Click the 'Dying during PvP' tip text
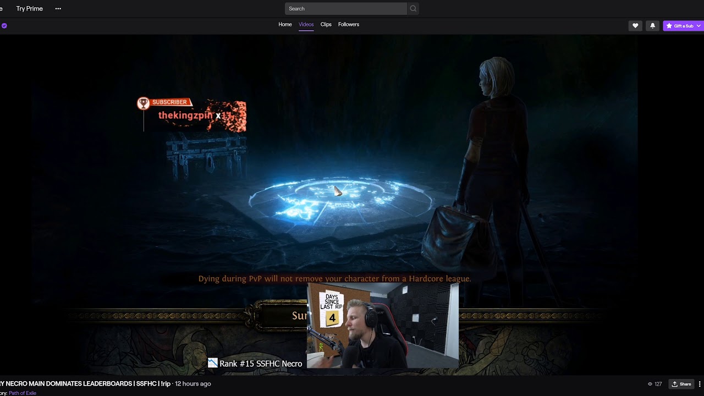Screen dimensions: 704x396 (x=334, y=279)
